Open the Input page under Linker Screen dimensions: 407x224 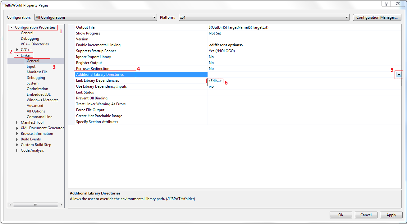[31, 66]
